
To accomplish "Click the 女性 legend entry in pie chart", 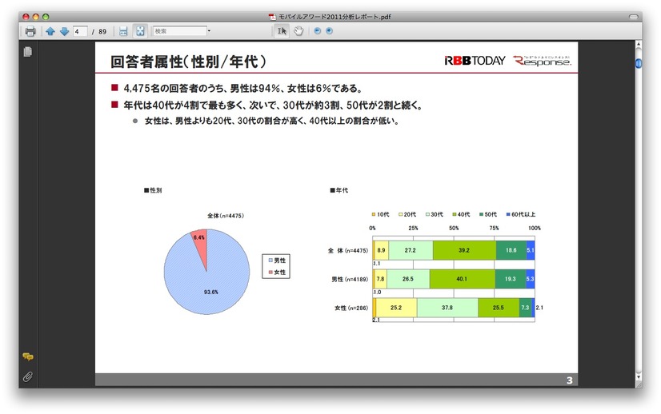I will pos(277,272).
